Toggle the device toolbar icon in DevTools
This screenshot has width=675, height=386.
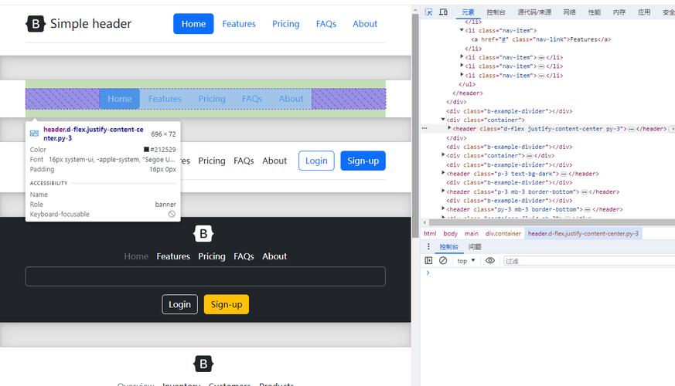click(x=443, y=12)
